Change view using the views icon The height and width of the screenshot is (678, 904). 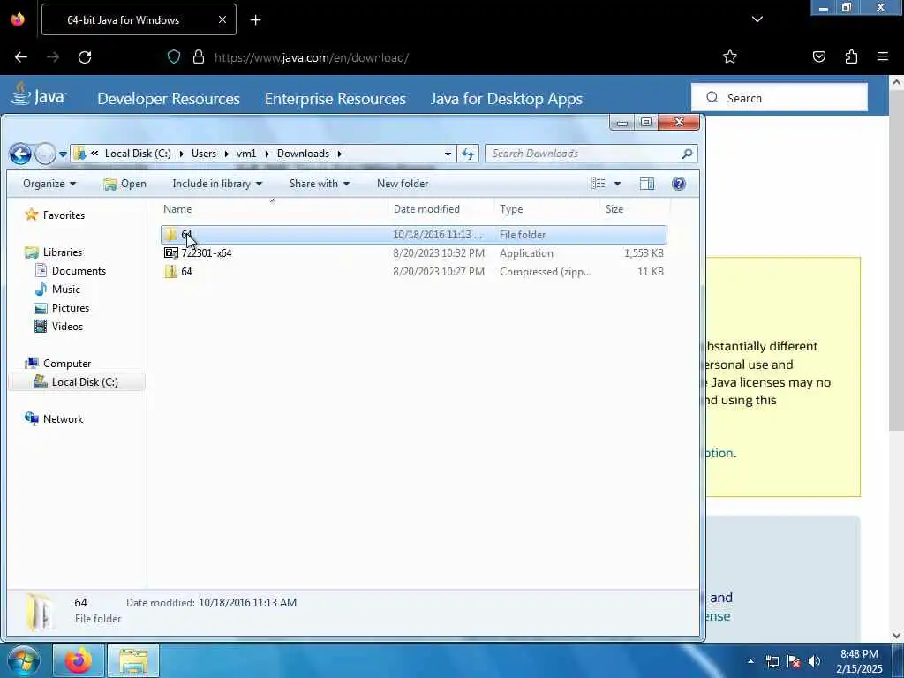click(599, 184)
